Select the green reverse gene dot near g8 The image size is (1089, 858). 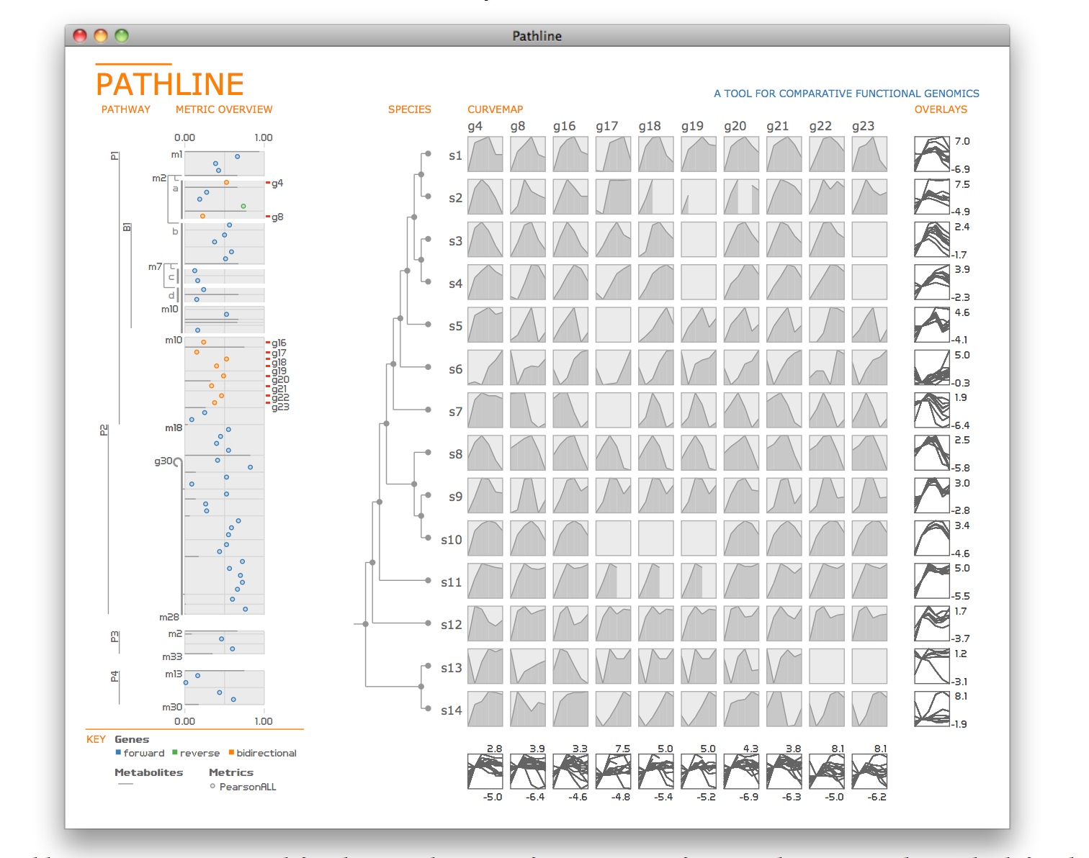[243, 206]
